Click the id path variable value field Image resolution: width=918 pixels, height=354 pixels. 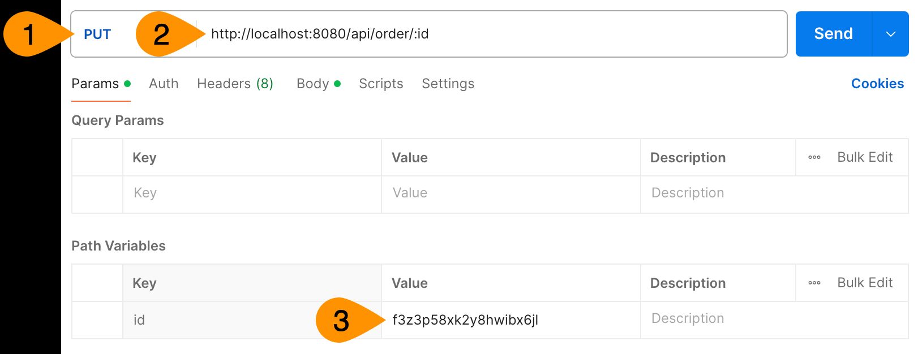(x=511, y=320)
